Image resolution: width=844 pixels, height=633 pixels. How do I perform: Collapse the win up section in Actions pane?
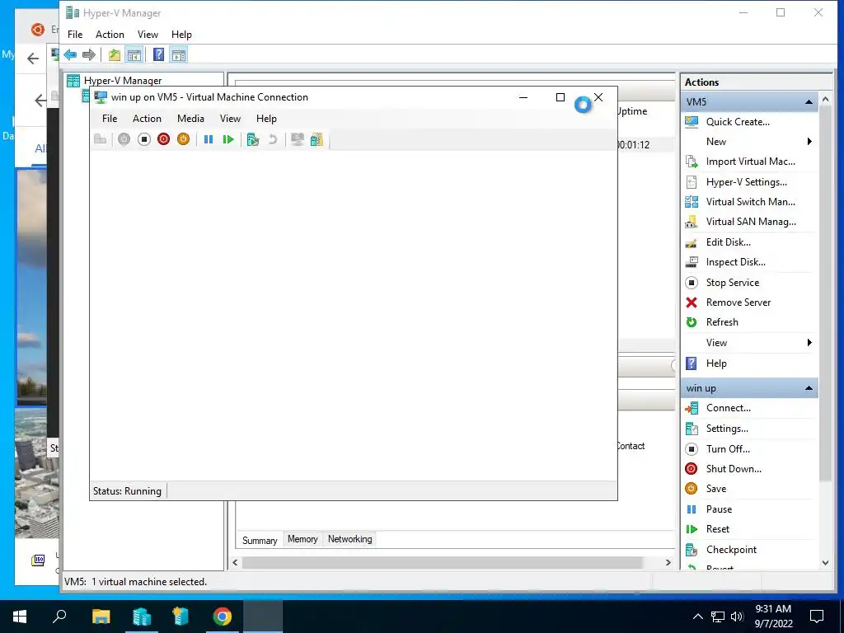pos(809,389)
